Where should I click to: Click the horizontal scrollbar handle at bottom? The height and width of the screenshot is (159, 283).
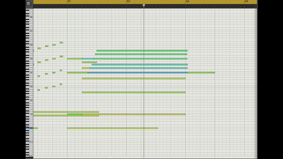[111, 157]
